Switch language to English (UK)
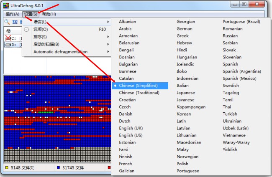272x177 pixels. [x=131, y=128]
